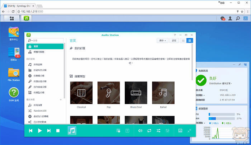Open the By Composer sidebar category

pos(45,87)
